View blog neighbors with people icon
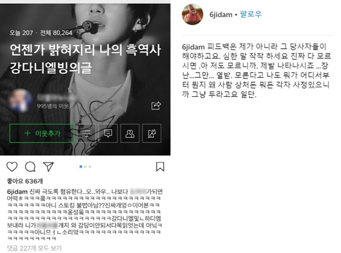Image resolution: width=341 pixels, height=253 pixels. [130, 133]
